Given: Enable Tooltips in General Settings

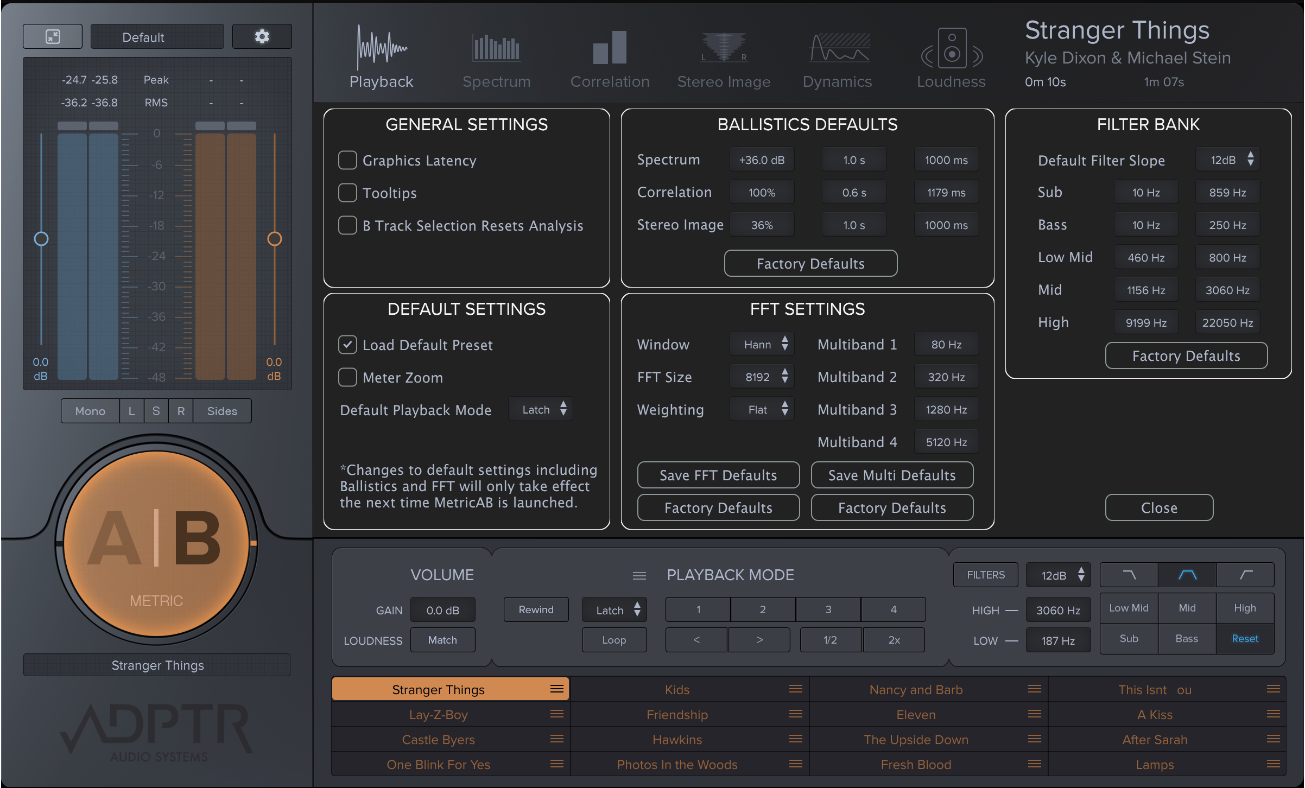Looking at the screenshot, I should [x=347, y=193].
